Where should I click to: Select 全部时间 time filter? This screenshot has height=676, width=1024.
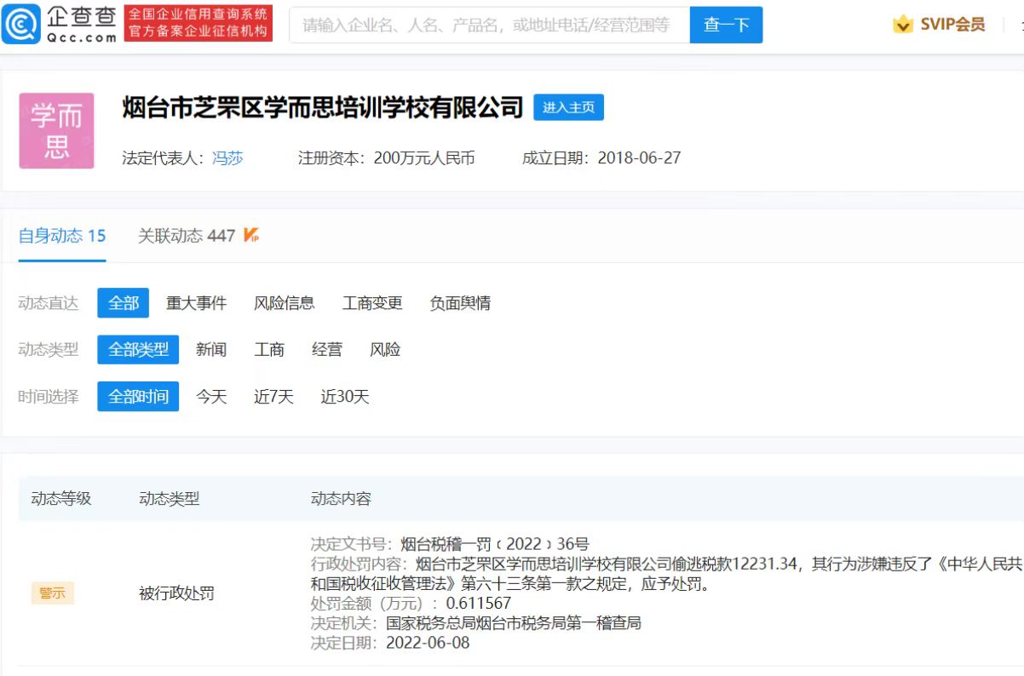coord(138,397)
